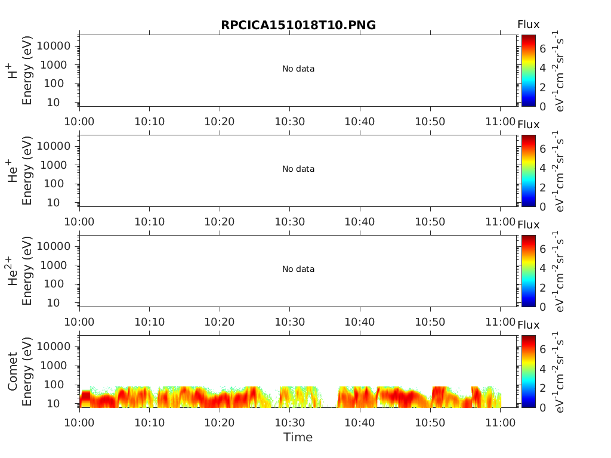Click the 'No data' label in He2+ panel
This screenshot has width=611, height=458.
[298, 269]
